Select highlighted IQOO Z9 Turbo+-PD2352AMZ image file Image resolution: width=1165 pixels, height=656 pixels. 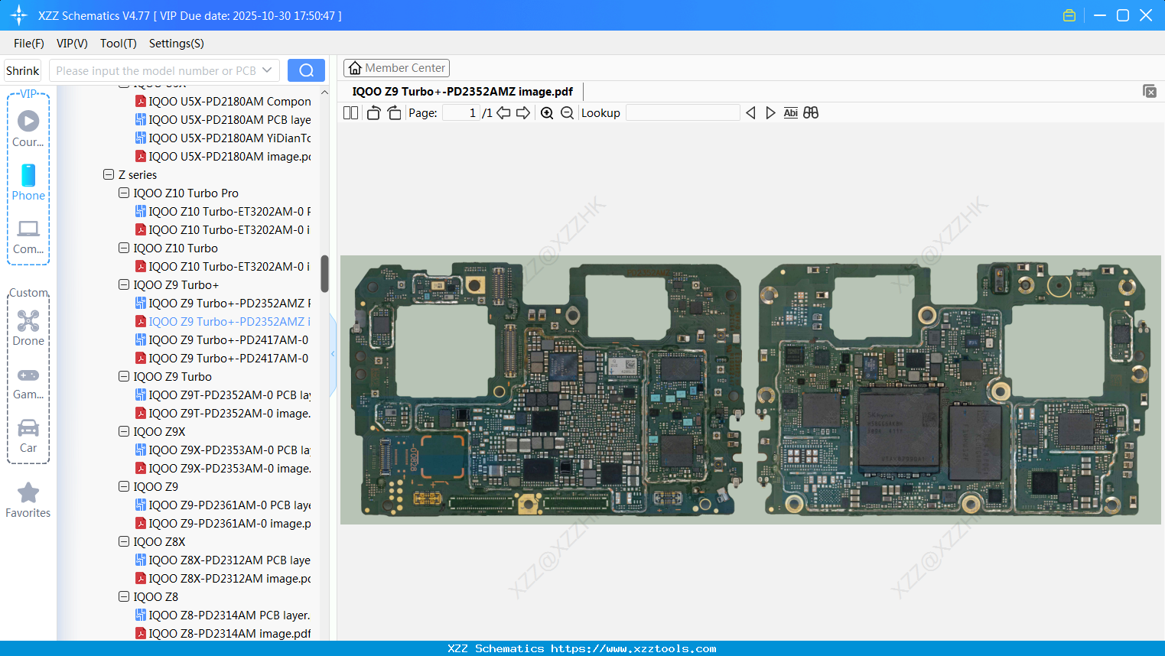point(223,321)
